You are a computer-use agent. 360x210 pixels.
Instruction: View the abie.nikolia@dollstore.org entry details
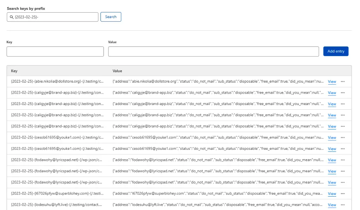coord(332,82)
